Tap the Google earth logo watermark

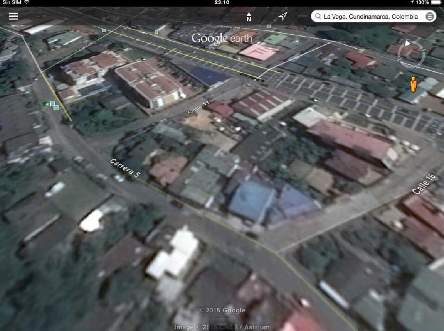[222, 38]
